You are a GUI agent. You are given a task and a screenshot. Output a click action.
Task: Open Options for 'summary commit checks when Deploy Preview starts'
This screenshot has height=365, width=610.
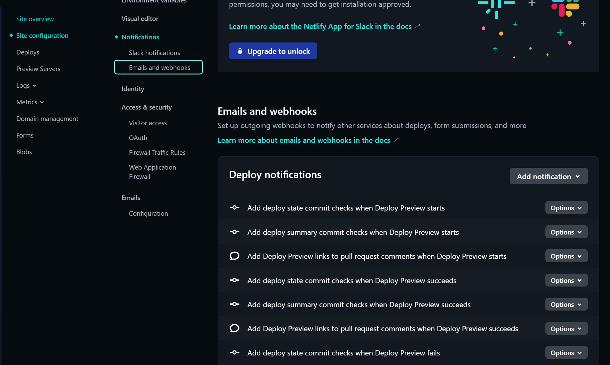(567, 232)
